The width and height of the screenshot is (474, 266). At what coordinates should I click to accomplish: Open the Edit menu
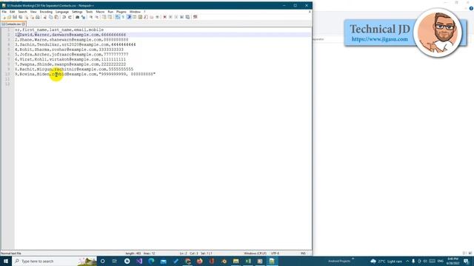(12, 12)
